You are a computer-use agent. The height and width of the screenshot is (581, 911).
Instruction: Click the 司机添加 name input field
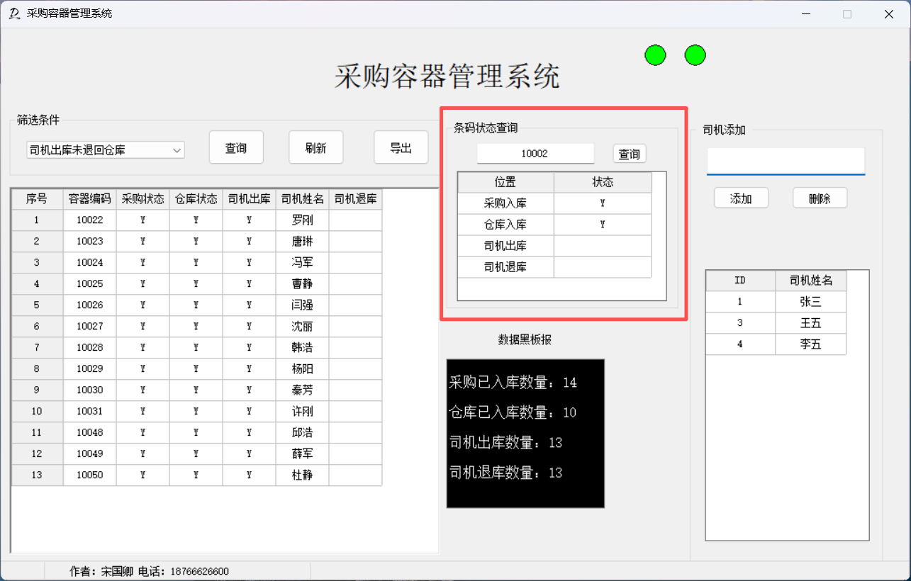click(786, 161)
